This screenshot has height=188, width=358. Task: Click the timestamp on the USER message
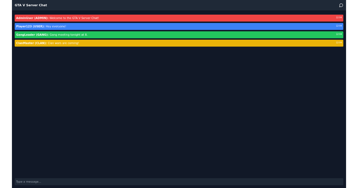339,26
